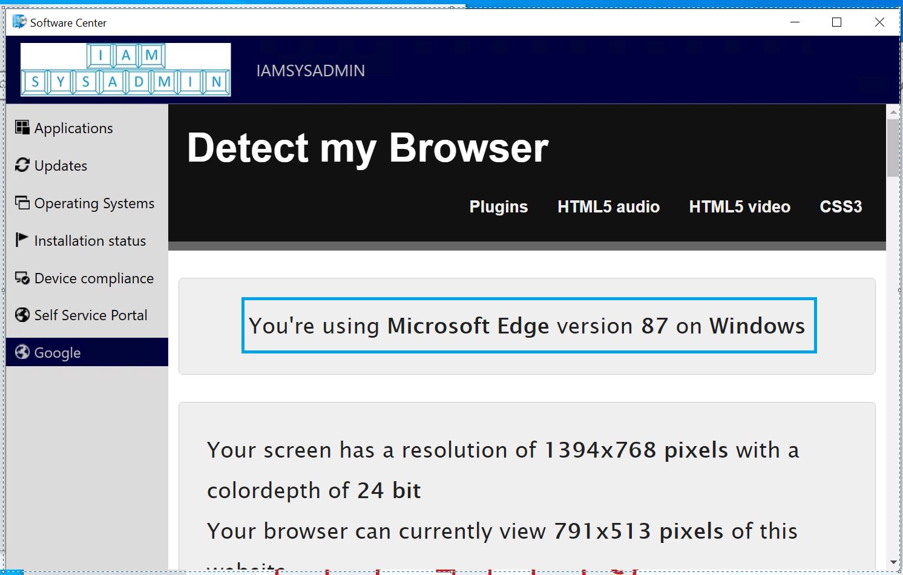Click the Self Service Portal globe icon
This screenshot has width=903, height=575.
[x=22, y=315]
